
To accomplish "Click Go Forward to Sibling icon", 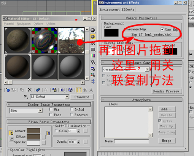I will [x=91, y=90].
